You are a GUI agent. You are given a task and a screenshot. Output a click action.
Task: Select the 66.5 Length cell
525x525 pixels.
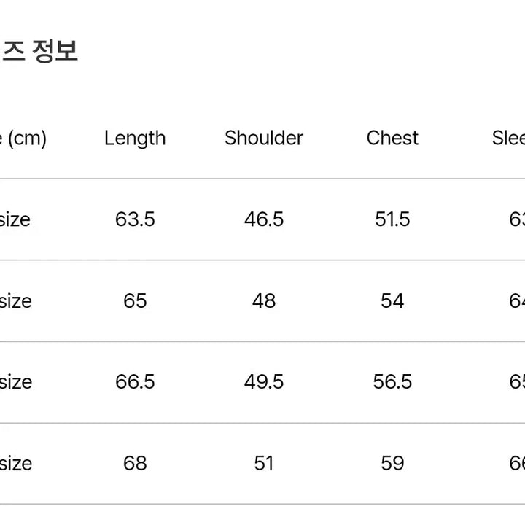tap(135, 381)
